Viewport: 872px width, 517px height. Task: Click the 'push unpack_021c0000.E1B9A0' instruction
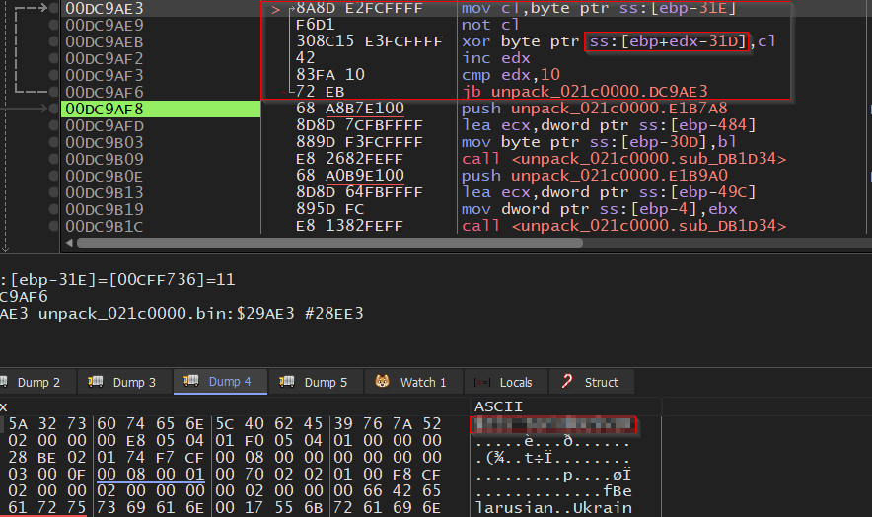594,176
